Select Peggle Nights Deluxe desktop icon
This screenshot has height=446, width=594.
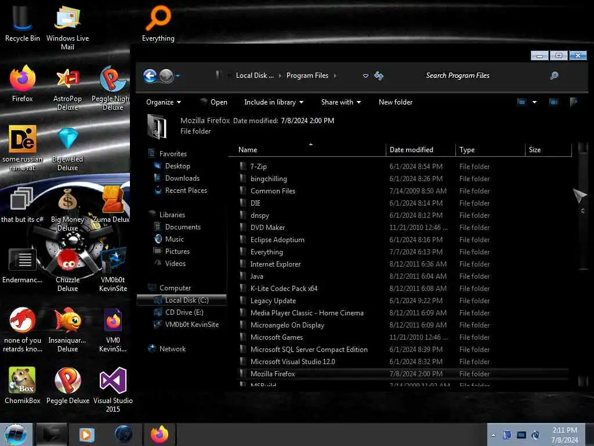(112, 88)
